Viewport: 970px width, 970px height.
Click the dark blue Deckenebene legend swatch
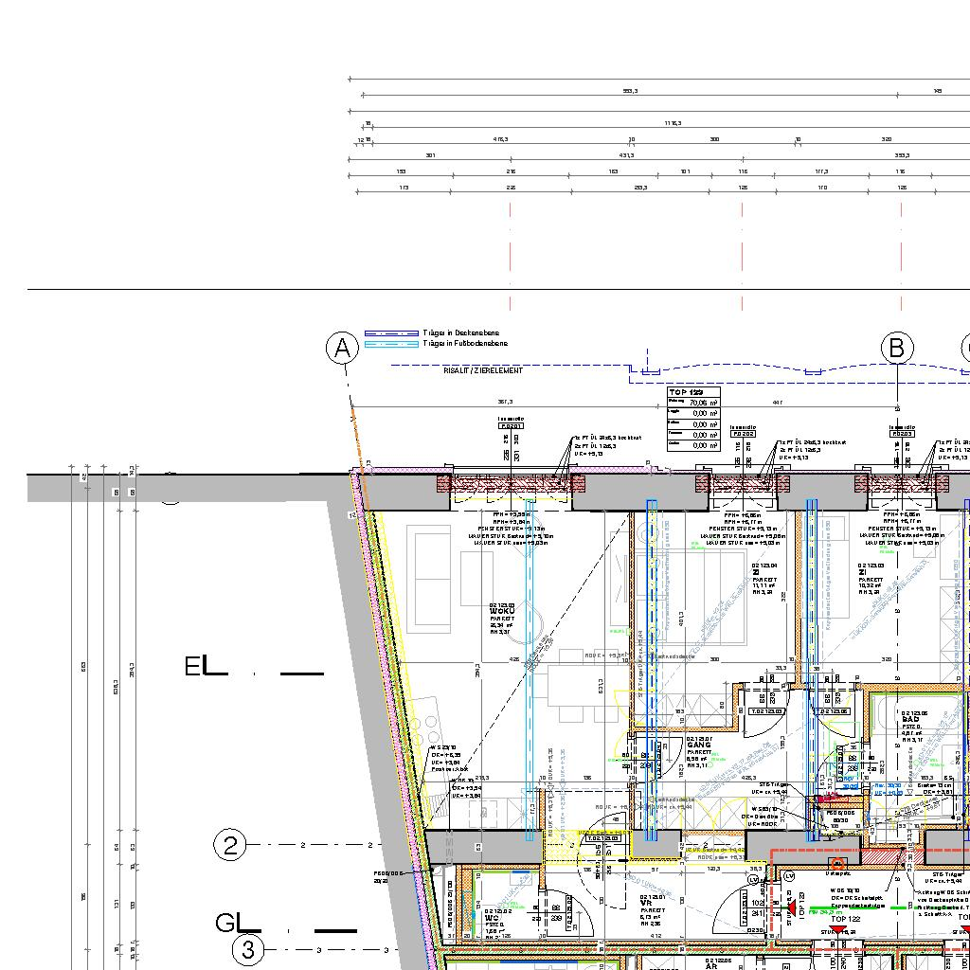tap(391, 333)
